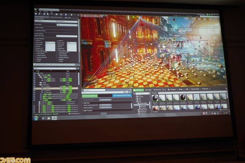Open the Windows Start orb
Image resolution: width=245 pixels, height=163 pixels.
[36, 118]
